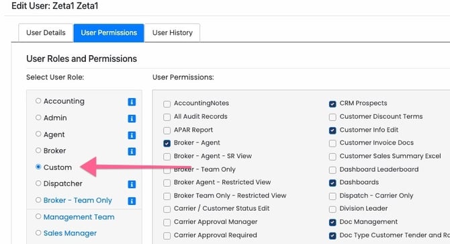450x244 pixels.
Task: Check the Division Leader permission
Action: click(332, 209)
